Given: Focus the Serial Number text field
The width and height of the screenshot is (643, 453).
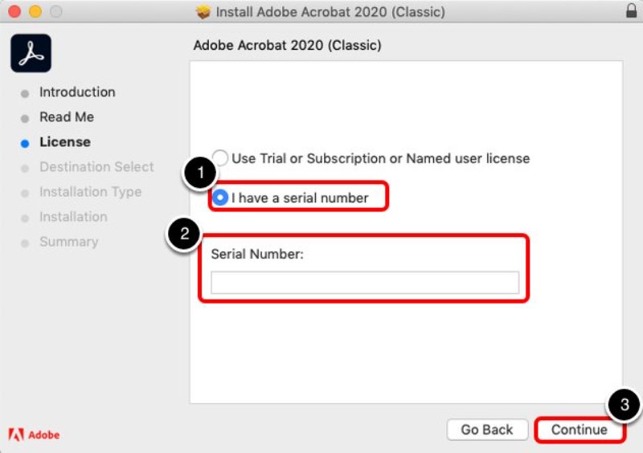Looking at the screenshot, I should [x=365, y=283].
